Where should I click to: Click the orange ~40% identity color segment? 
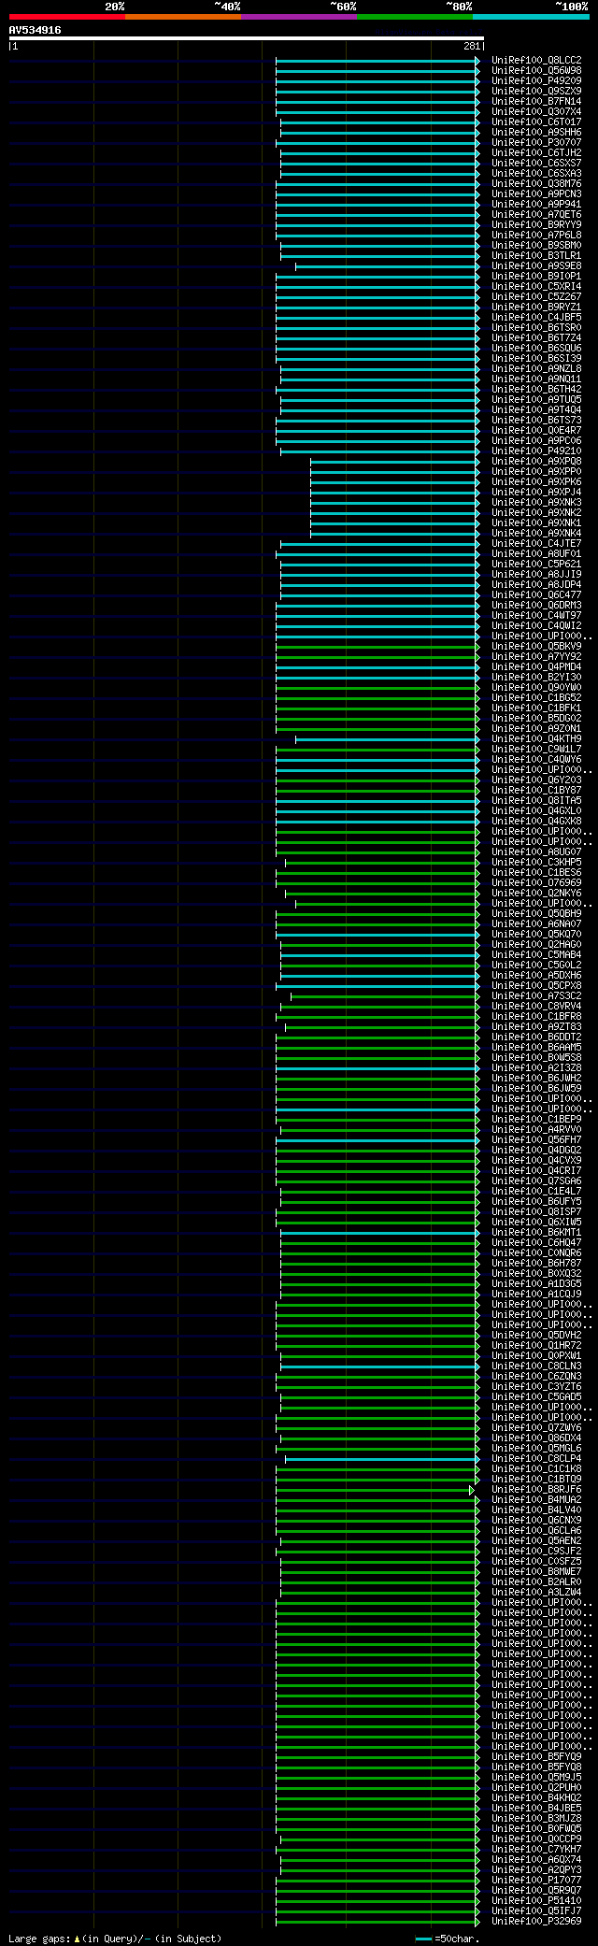point(182,17)
